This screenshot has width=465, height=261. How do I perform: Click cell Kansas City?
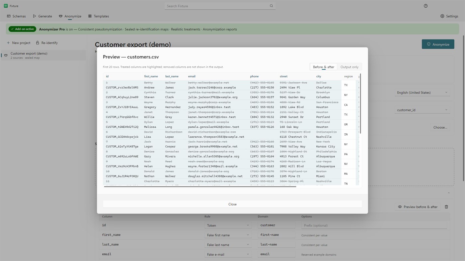click(325, 147)
